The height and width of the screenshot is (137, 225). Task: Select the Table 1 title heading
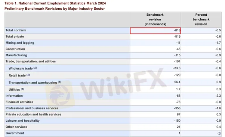coord(55,3)
